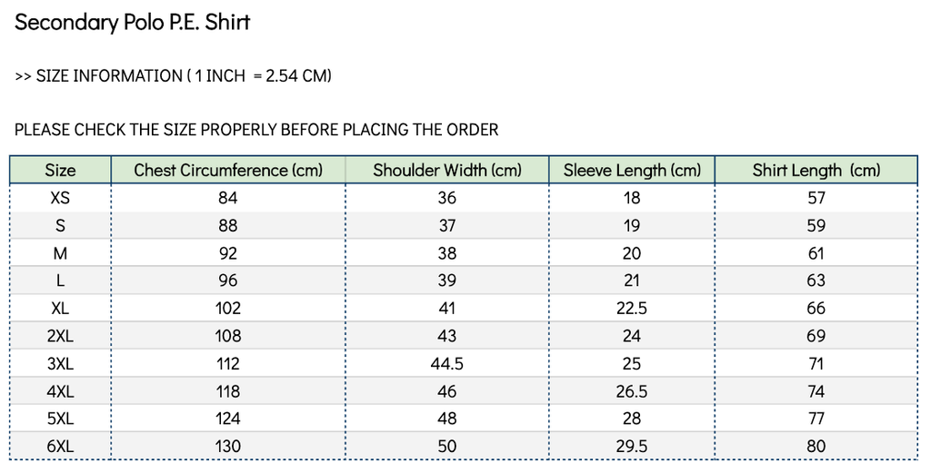
Task: Click the Secondary Polo P.E. Shirt title
Action: point(133,24)
